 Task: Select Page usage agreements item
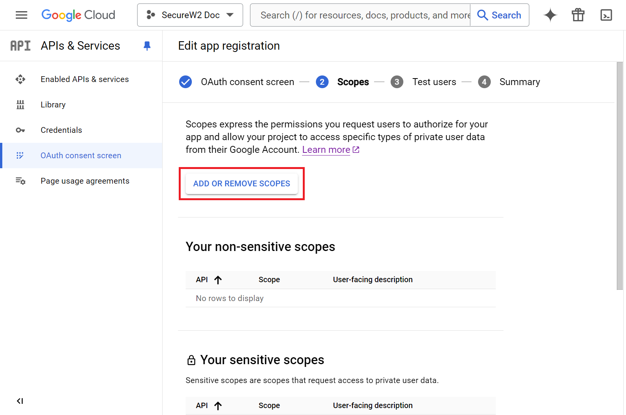[x=85, y=181]
